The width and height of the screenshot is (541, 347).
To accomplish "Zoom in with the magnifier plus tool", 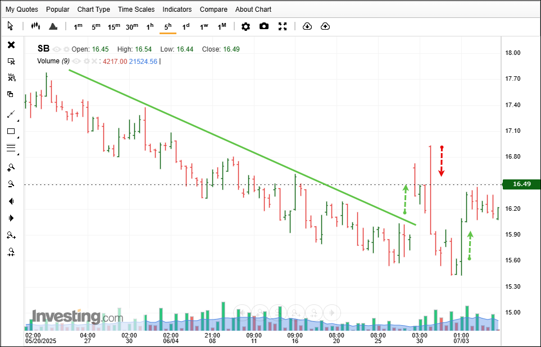I will point(11,167).
